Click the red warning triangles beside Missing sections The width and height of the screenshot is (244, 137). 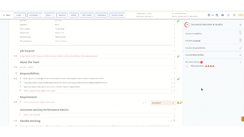click(210, 66)
